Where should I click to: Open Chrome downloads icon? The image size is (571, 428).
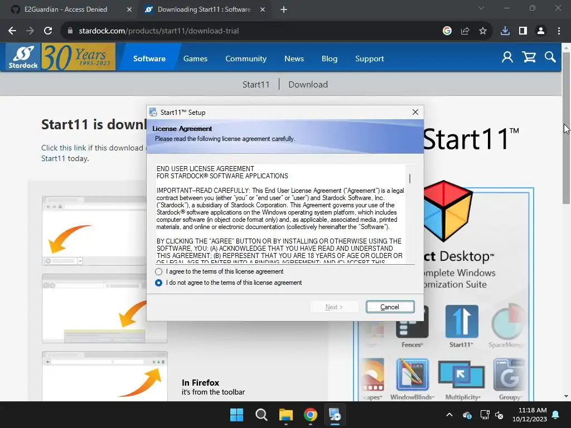(505, 31)
